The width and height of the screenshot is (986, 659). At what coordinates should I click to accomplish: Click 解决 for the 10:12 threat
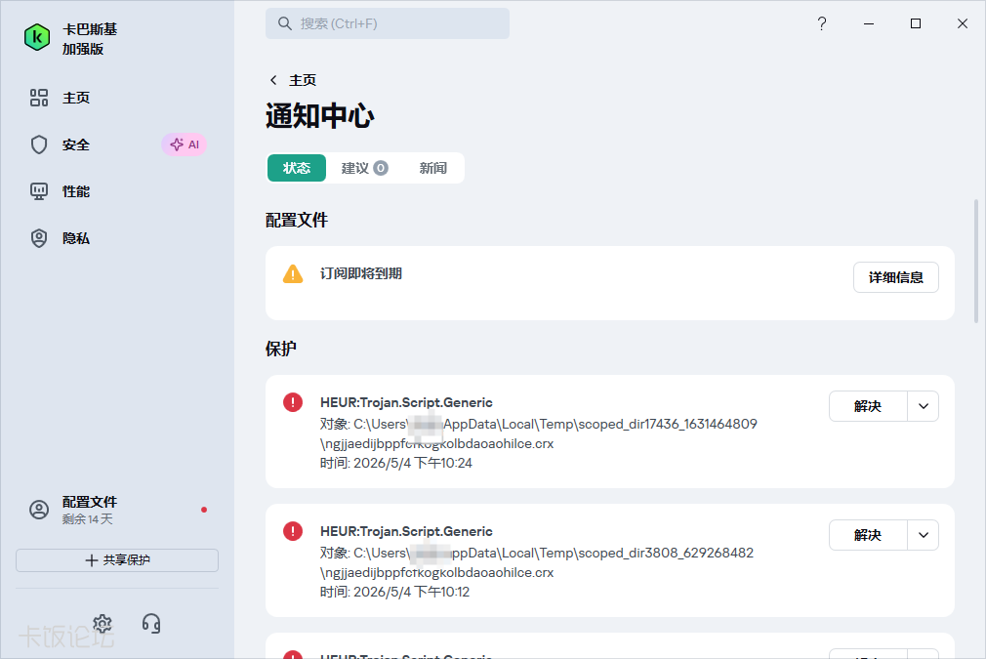pyautogui.click(x=869, y=535)
